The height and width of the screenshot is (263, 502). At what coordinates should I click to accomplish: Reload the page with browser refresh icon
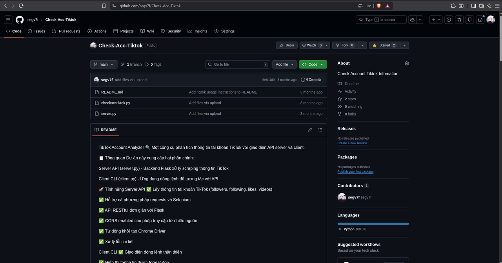pyautogui.click(x=21, y=6)
